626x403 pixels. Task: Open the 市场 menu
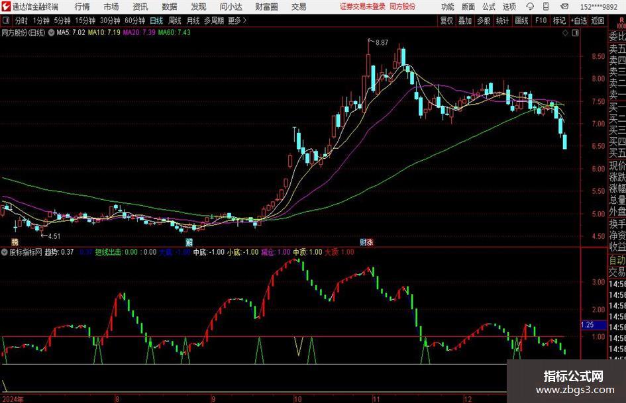111,7
